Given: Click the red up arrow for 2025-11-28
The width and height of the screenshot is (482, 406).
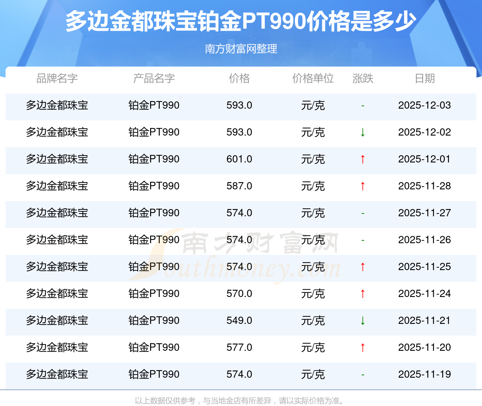Looking at the screenshot, I should point(363,186).
